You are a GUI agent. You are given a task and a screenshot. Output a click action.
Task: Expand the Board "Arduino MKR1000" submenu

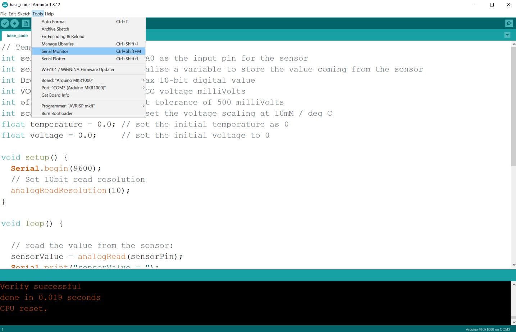[89, 80]
